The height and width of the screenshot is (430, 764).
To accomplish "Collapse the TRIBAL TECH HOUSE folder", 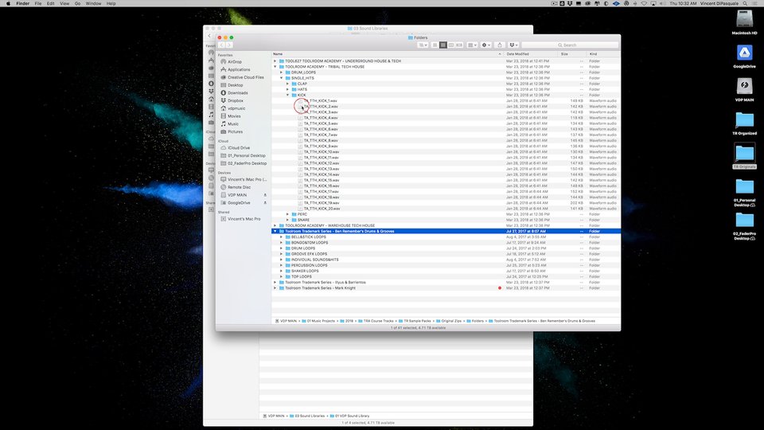I will (275, 67).
